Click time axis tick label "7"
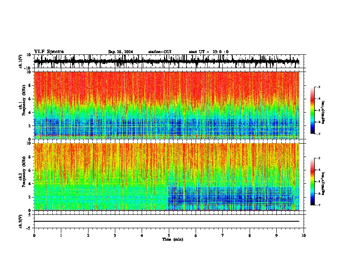The width and height of the screenshot is (342, 264). tap(223, 236)
